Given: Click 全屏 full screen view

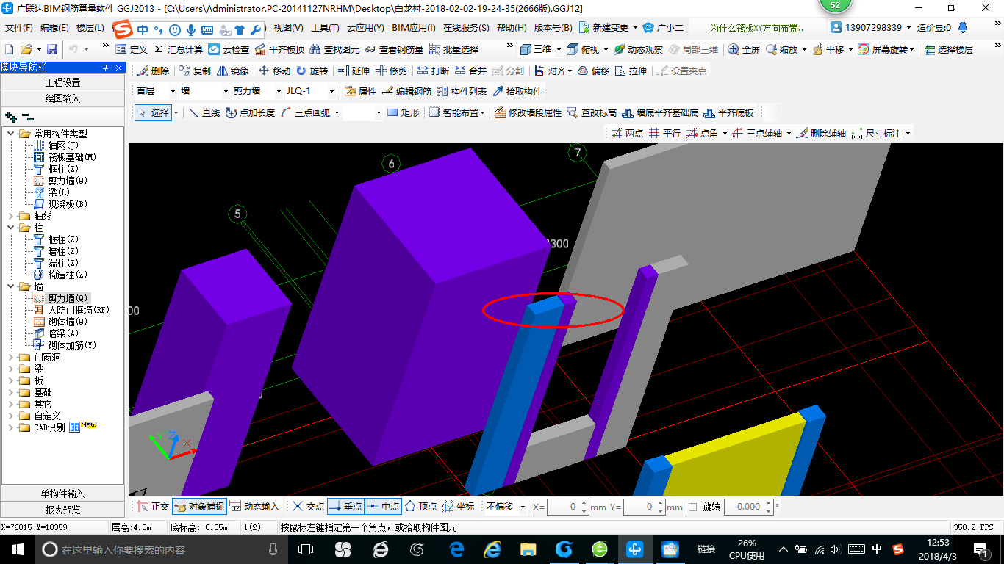Looking at the screenshot, I should [744, 49].
